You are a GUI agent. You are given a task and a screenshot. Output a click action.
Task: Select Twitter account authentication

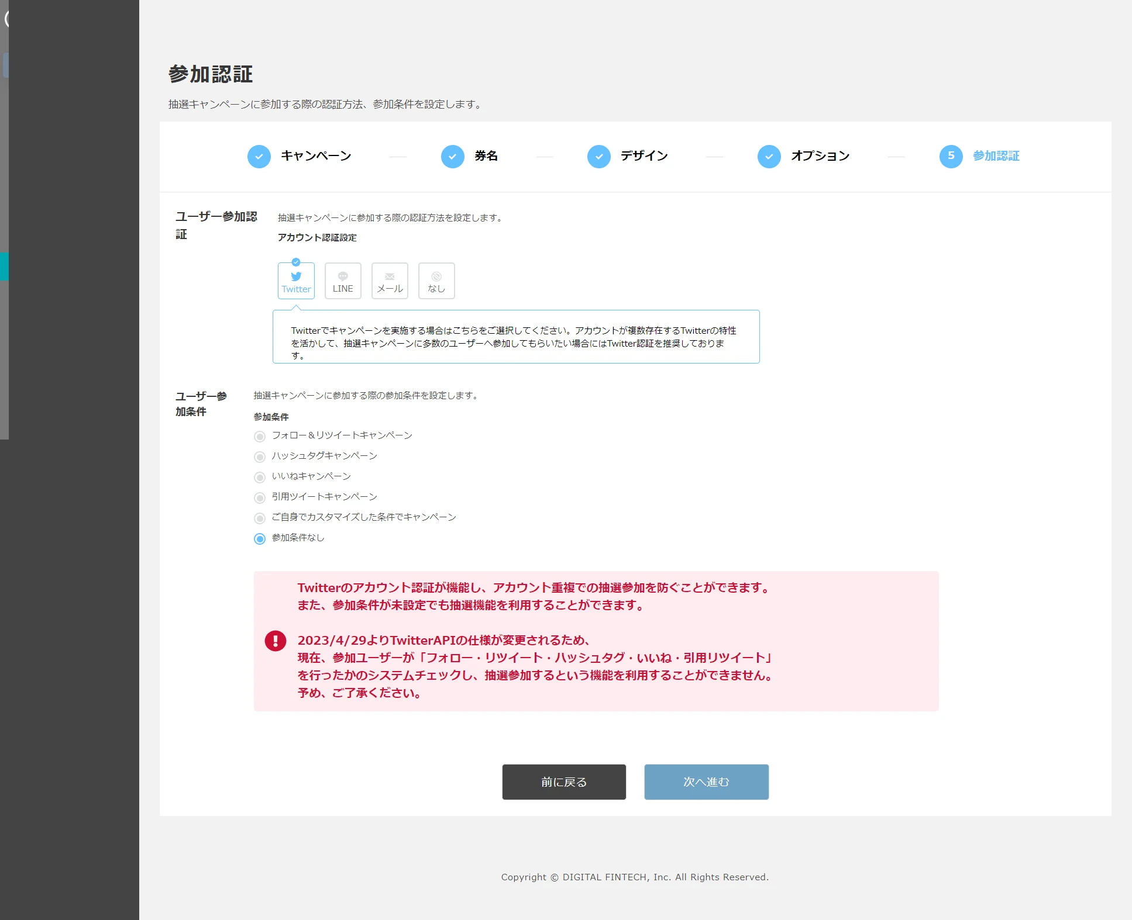pyautogui.click(x=296, y=281)
